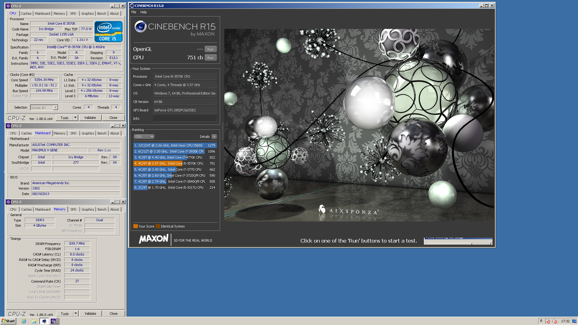
Task: Open Windows Explorer folder icon on taskbar
Action: (x=34, y=321)
